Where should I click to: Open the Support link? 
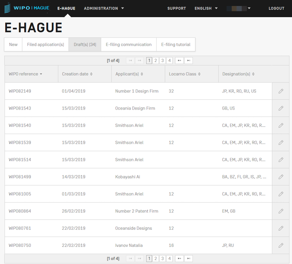point(176,8)
